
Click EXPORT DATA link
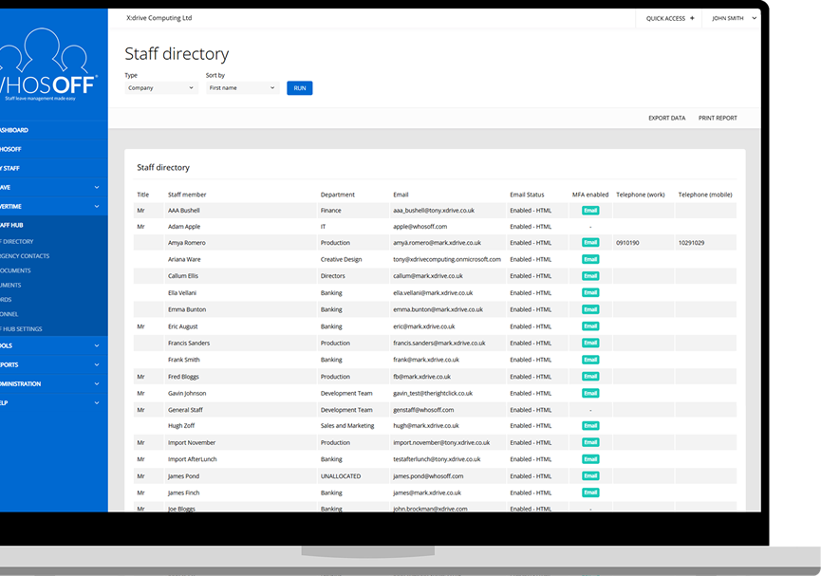tap(666, 119)
